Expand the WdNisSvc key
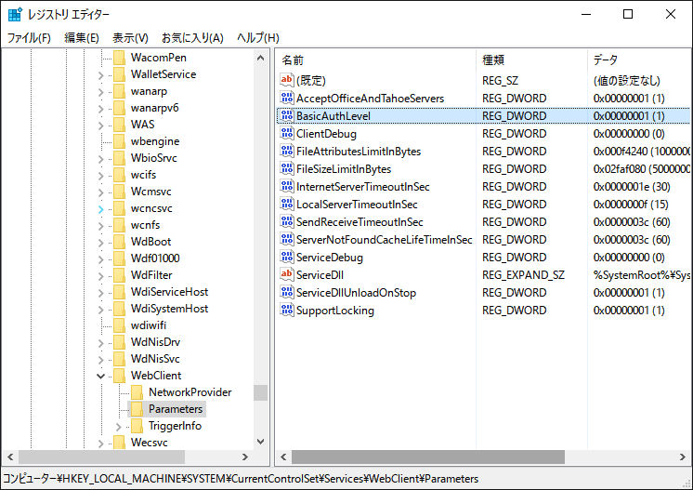 pyautogui.click(x=100, y=360)
